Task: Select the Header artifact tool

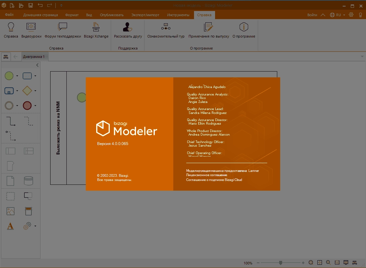Action: 29,211
